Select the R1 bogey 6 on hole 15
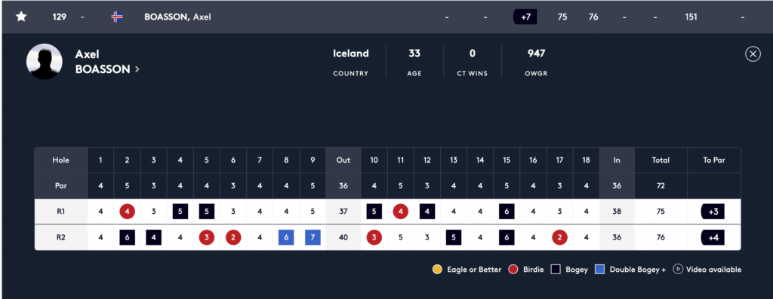This screenshot has height=299, width=773. pyautogui.click(x=507, y=212)
